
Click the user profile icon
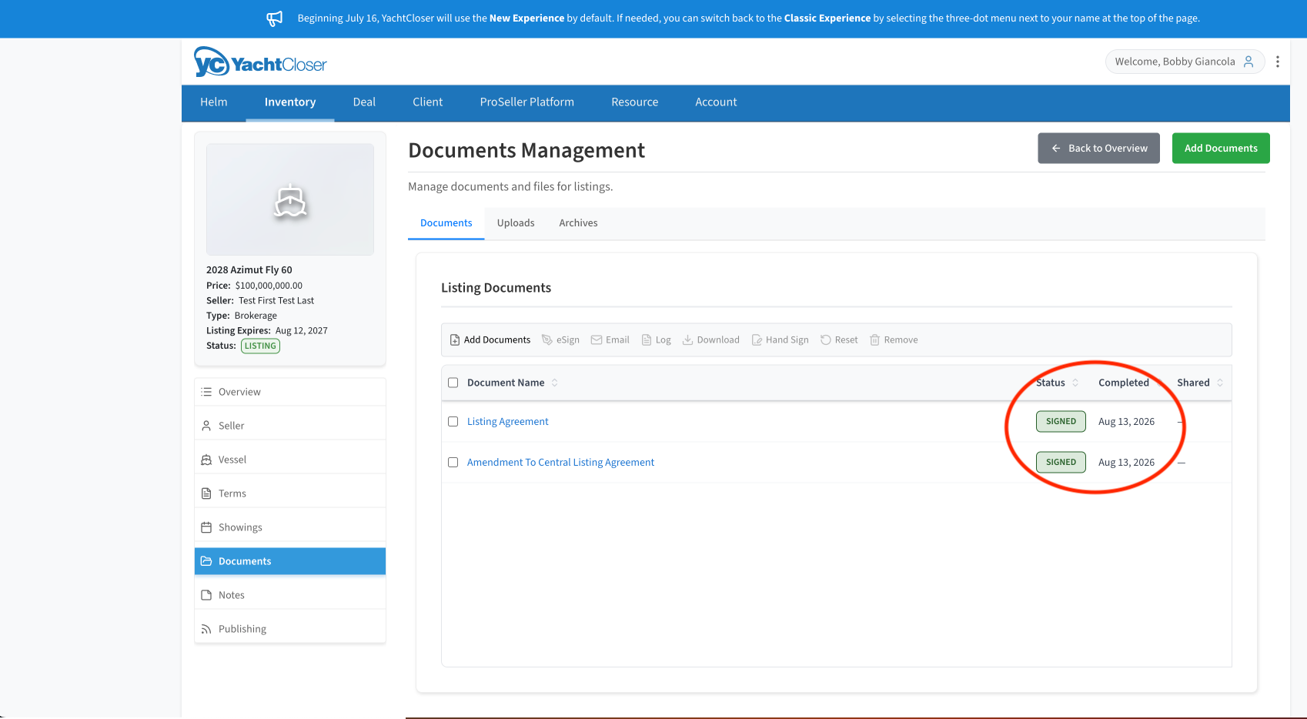pos(1249,62)
